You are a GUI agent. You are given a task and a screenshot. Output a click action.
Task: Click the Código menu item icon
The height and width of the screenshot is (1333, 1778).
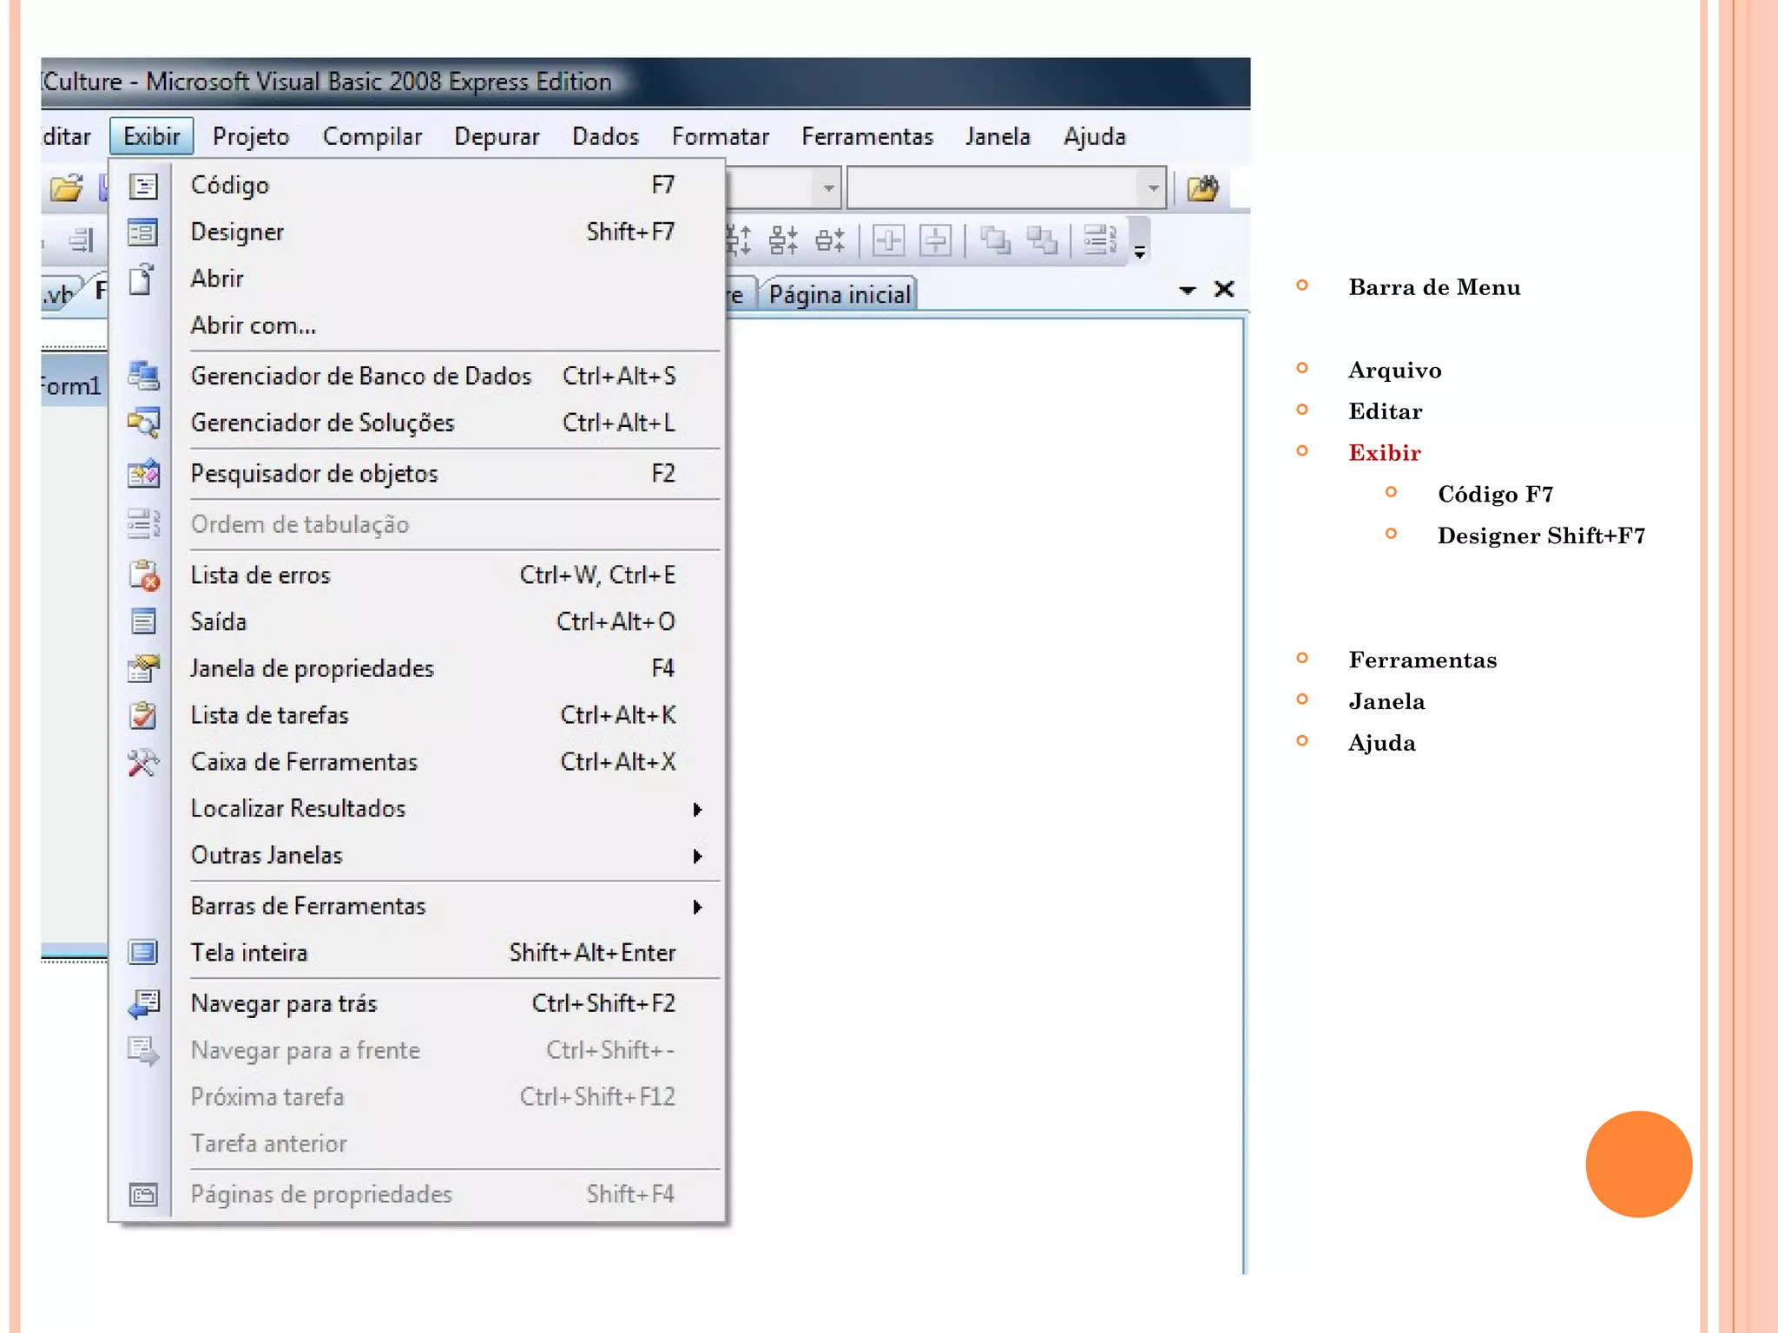coord(143,186)
